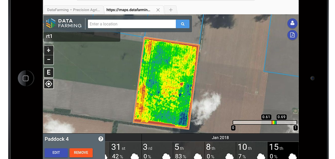335x159 pixels.
Task: Click the slider minimum 0 label
Action: click(x=233, y=128)
